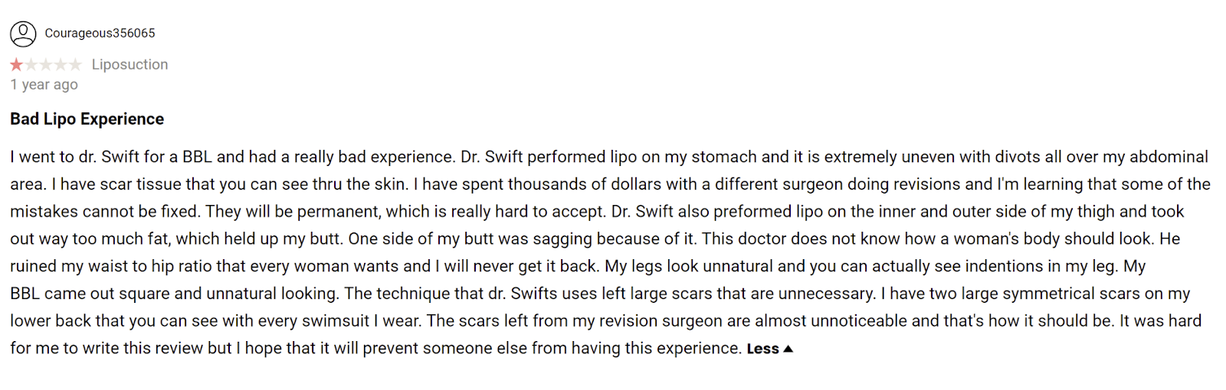Screen dimensions: 1226x390
Task: Click the opening words "I went to dr. Swift"
Action: click(x=75, y=157)
